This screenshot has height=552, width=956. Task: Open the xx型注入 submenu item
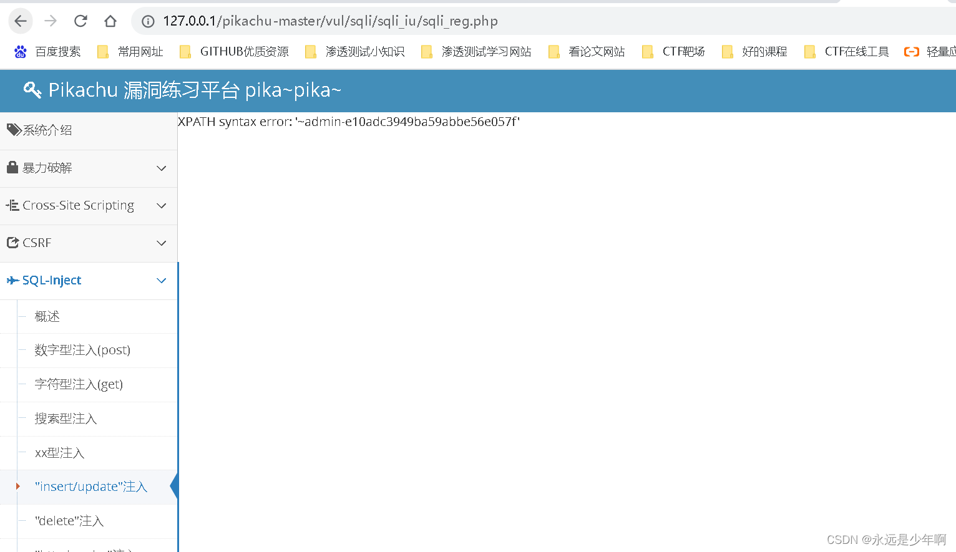[x=89, y=453]
